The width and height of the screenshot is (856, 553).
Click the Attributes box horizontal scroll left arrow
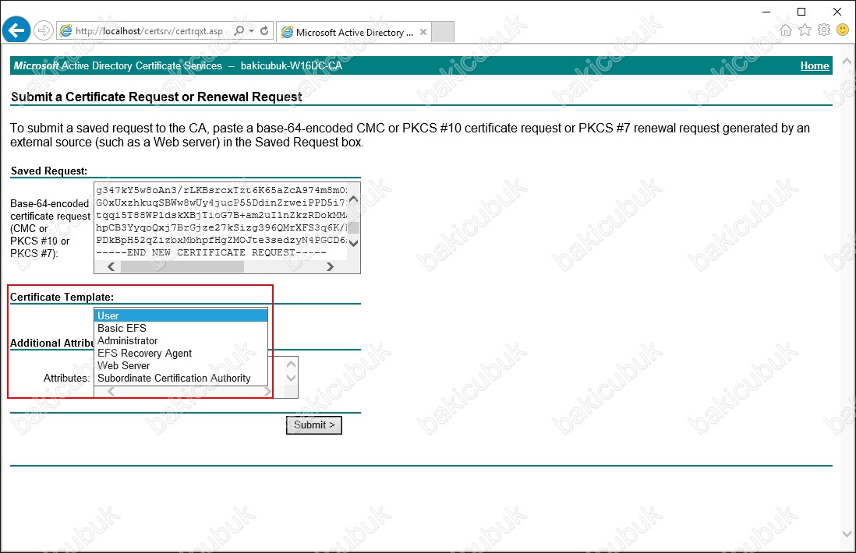coord(111,392)
